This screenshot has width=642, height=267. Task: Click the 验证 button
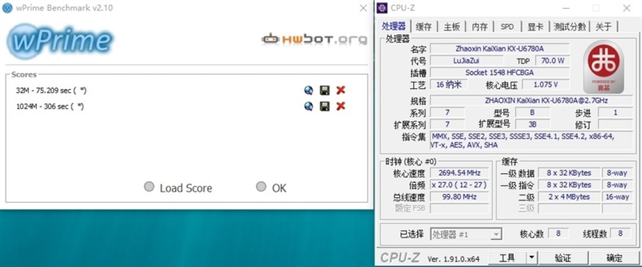(x=563, y=258)
